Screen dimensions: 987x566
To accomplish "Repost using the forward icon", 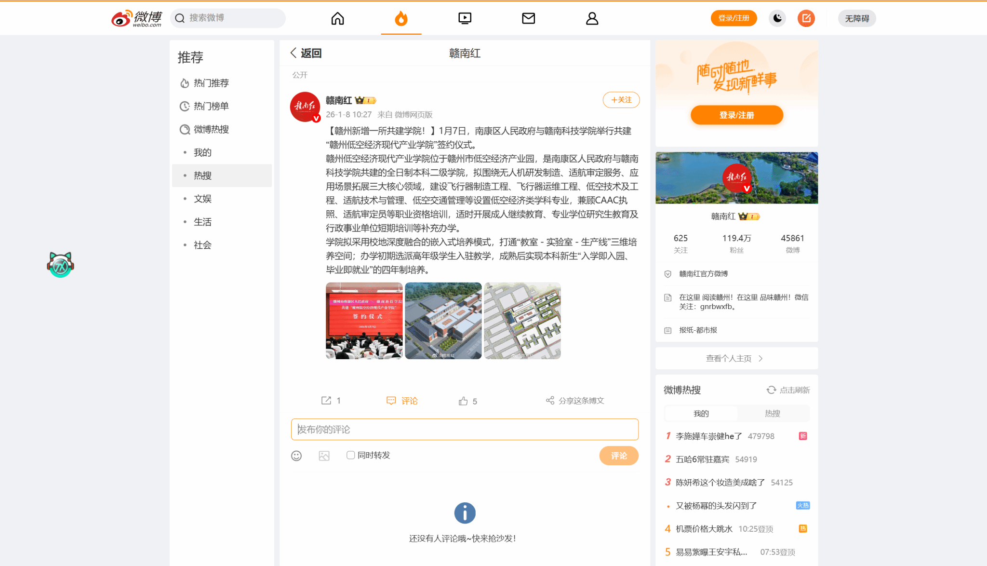I will tap(326, 401).
